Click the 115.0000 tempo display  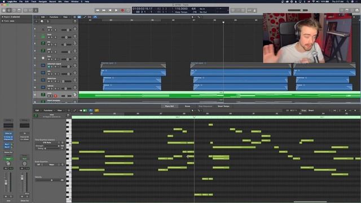[181, 9]
